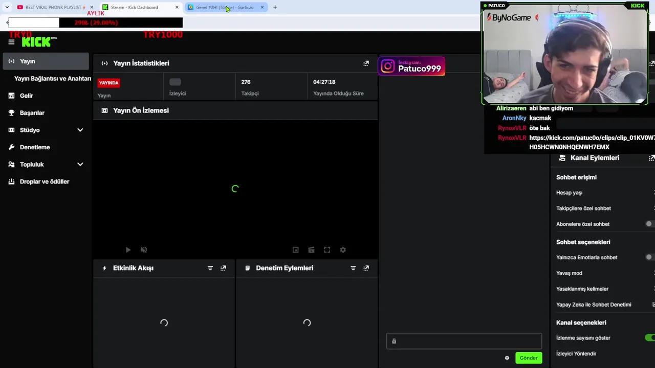
Task: Pop out the Etkinlik Akışı panel
Action: point(223,268)
